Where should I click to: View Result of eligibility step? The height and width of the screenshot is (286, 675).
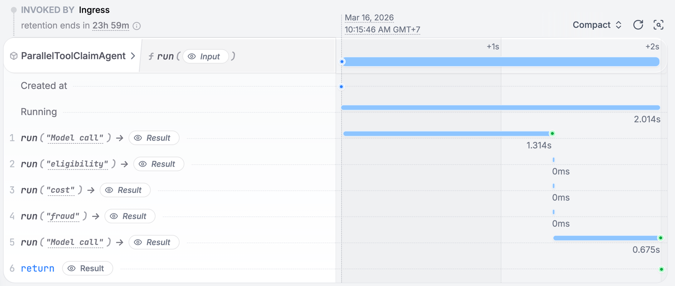click(x=159, y=164)
